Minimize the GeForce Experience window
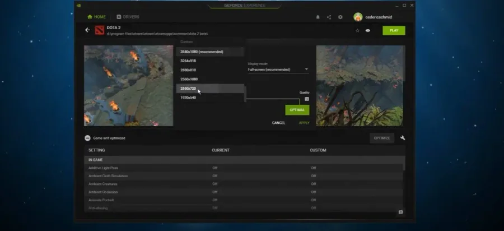This screenshot has height=231, width=504. click(396, 5)
